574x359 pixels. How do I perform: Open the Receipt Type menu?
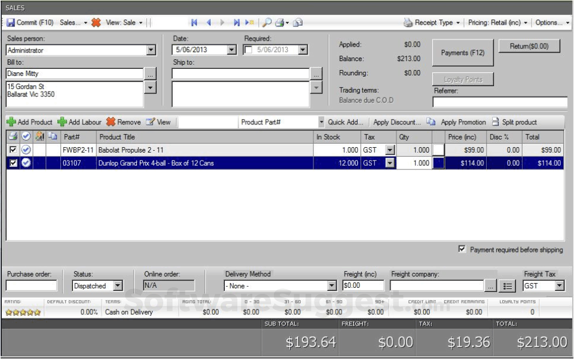pos(436,22)
